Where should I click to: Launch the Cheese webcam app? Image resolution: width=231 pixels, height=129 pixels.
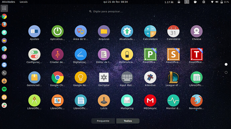(197, 31)
